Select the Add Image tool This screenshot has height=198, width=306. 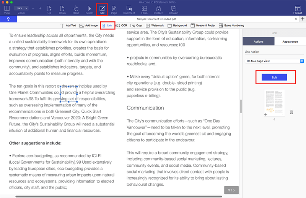click(x=88, y=26)
